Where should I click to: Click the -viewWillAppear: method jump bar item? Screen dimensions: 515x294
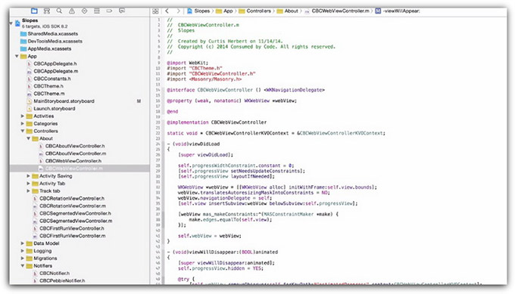[x=398, y=11]
